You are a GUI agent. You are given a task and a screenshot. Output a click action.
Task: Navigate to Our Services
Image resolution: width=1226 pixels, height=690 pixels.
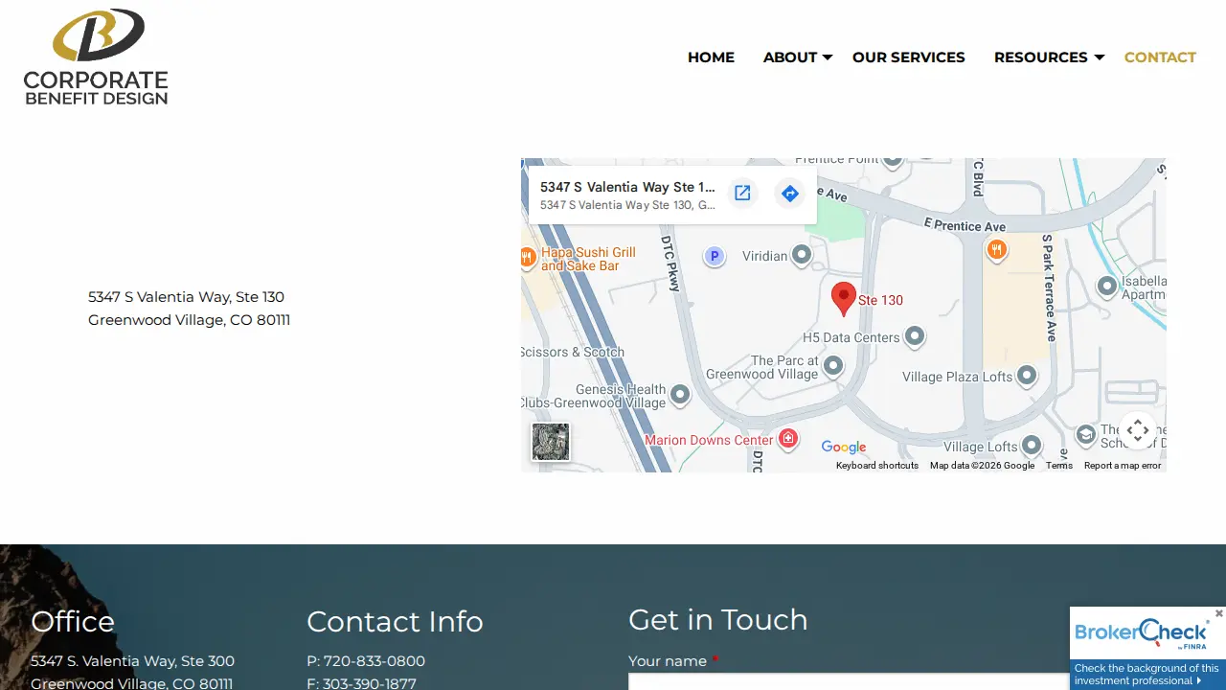(x=909, y=57)
